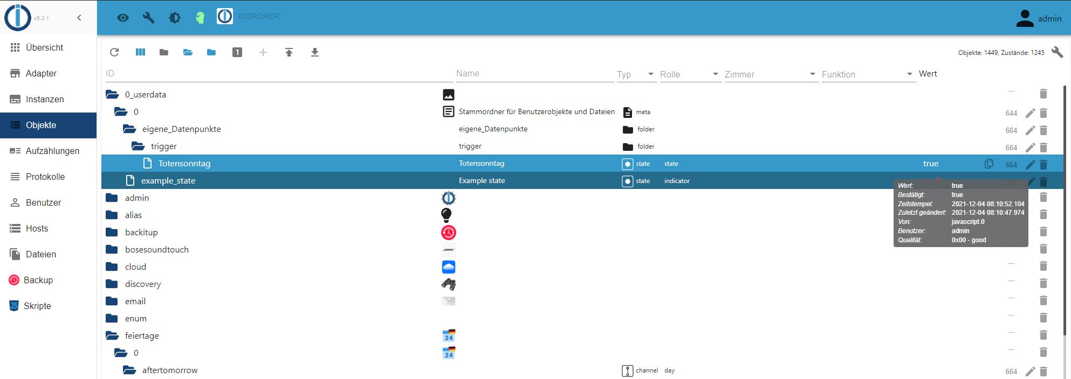Collapse all nodes with the dark folder icon
The image size is (1071, 379).
pos(164,52)
